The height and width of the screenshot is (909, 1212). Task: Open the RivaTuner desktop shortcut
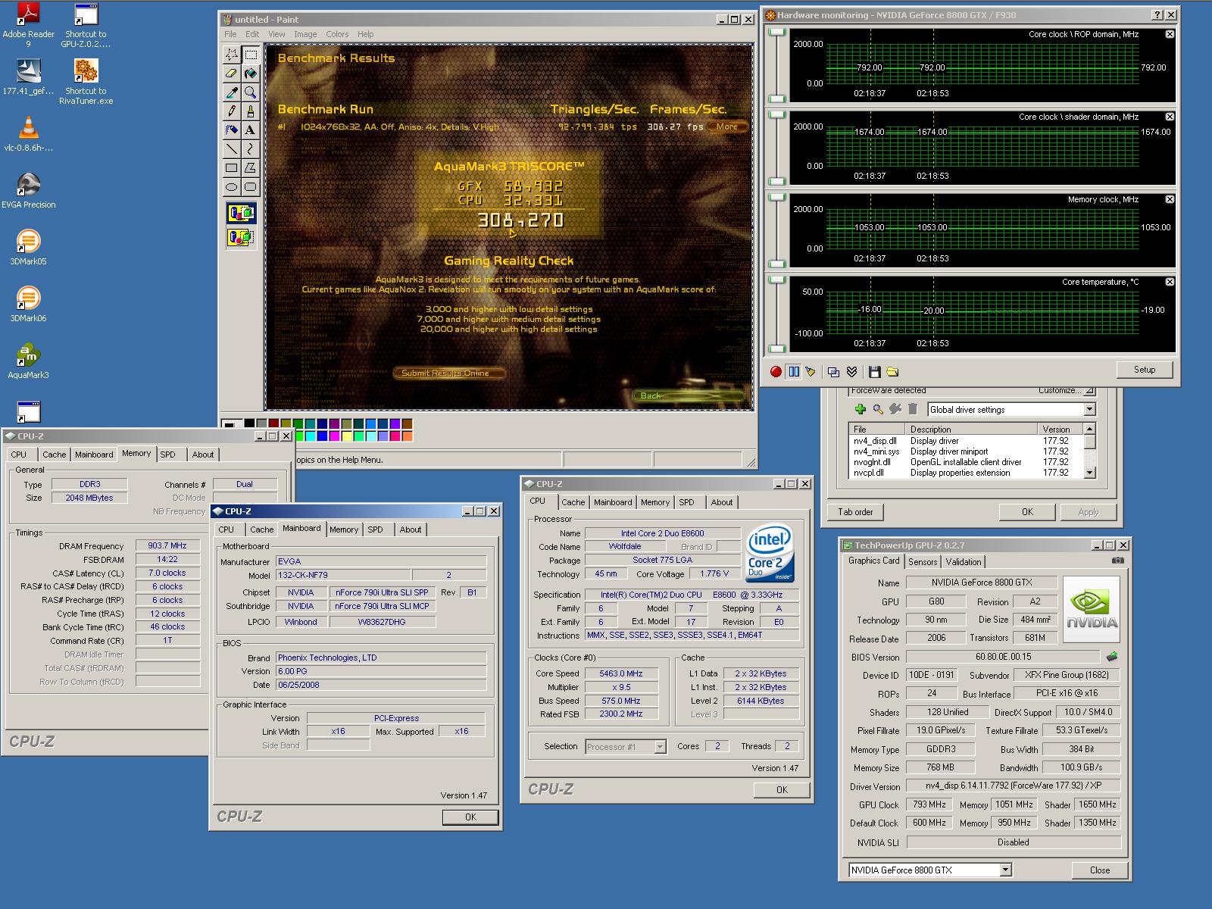[86, 83]
